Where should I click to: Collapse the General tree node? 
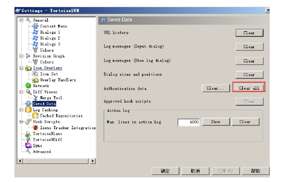tap(21, 20)
